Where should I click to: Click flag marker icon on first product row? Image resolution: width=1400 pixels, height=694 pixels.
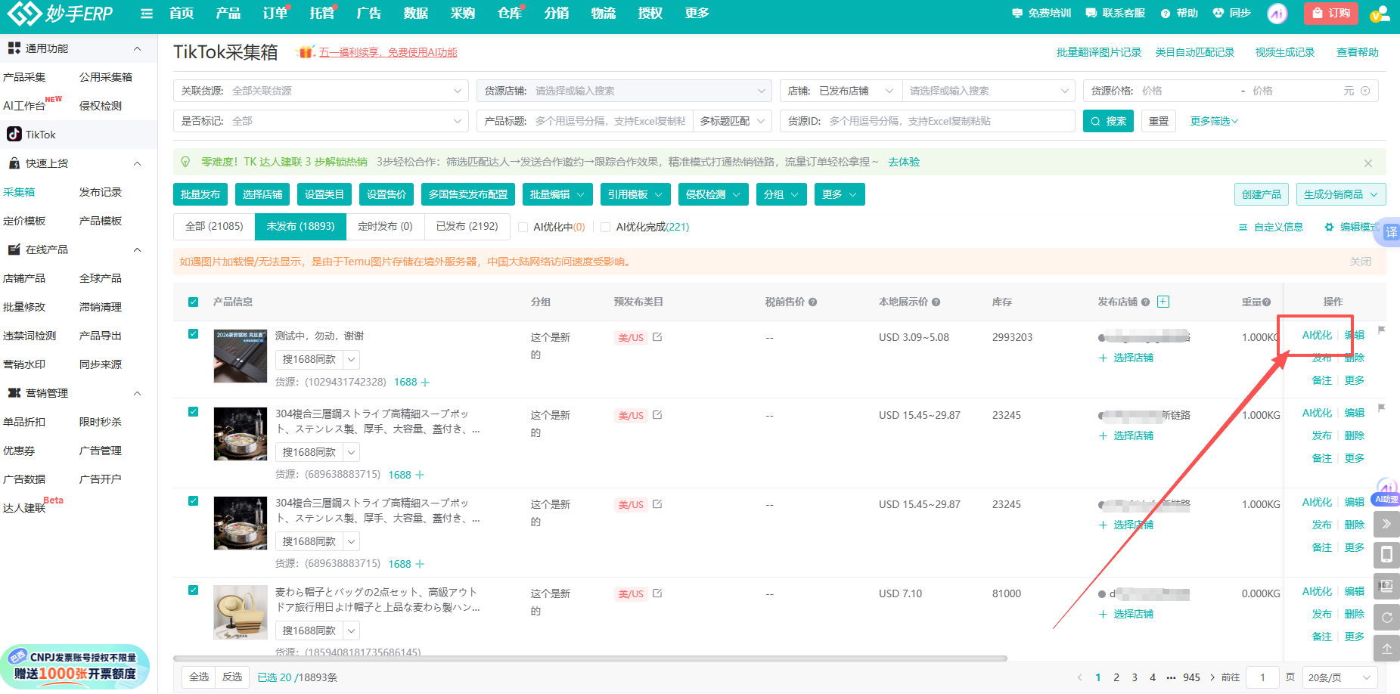tap(1381, 330)
